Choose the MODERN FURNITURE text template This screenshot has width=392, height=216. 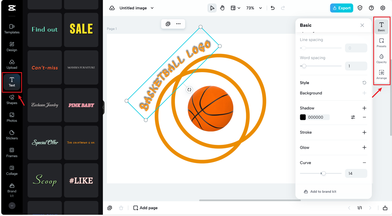coord(81,68)
